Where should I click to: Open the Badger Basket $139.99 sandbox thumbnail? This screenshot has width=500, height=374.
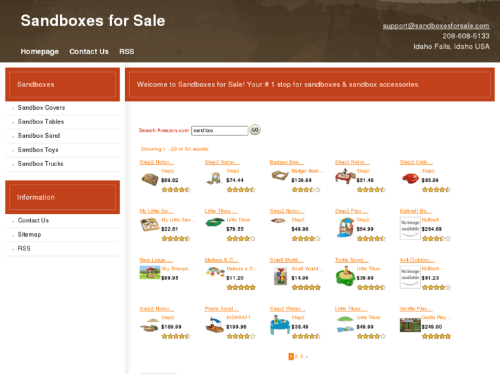tap(280, 176)
